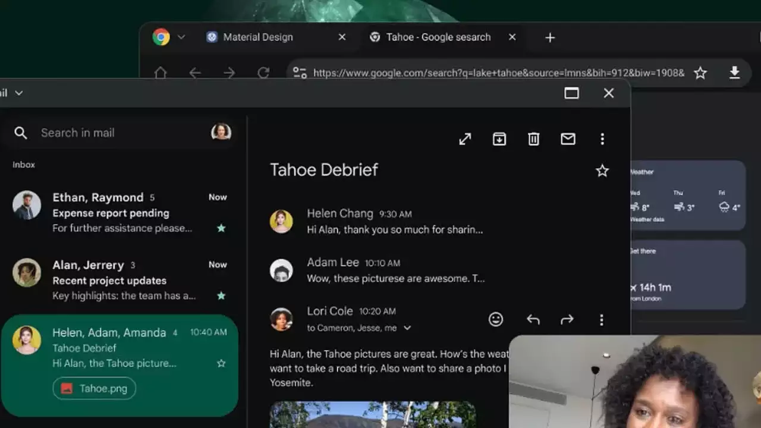
Task: Click the magnifier icon in mail search
Action: 21,133
